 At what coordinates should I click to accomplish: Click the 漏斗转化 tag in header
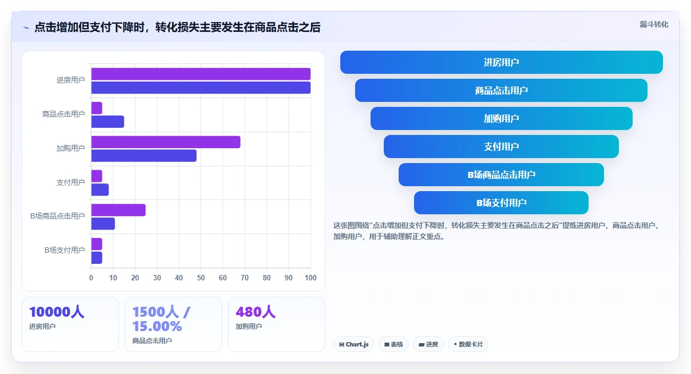654,24
